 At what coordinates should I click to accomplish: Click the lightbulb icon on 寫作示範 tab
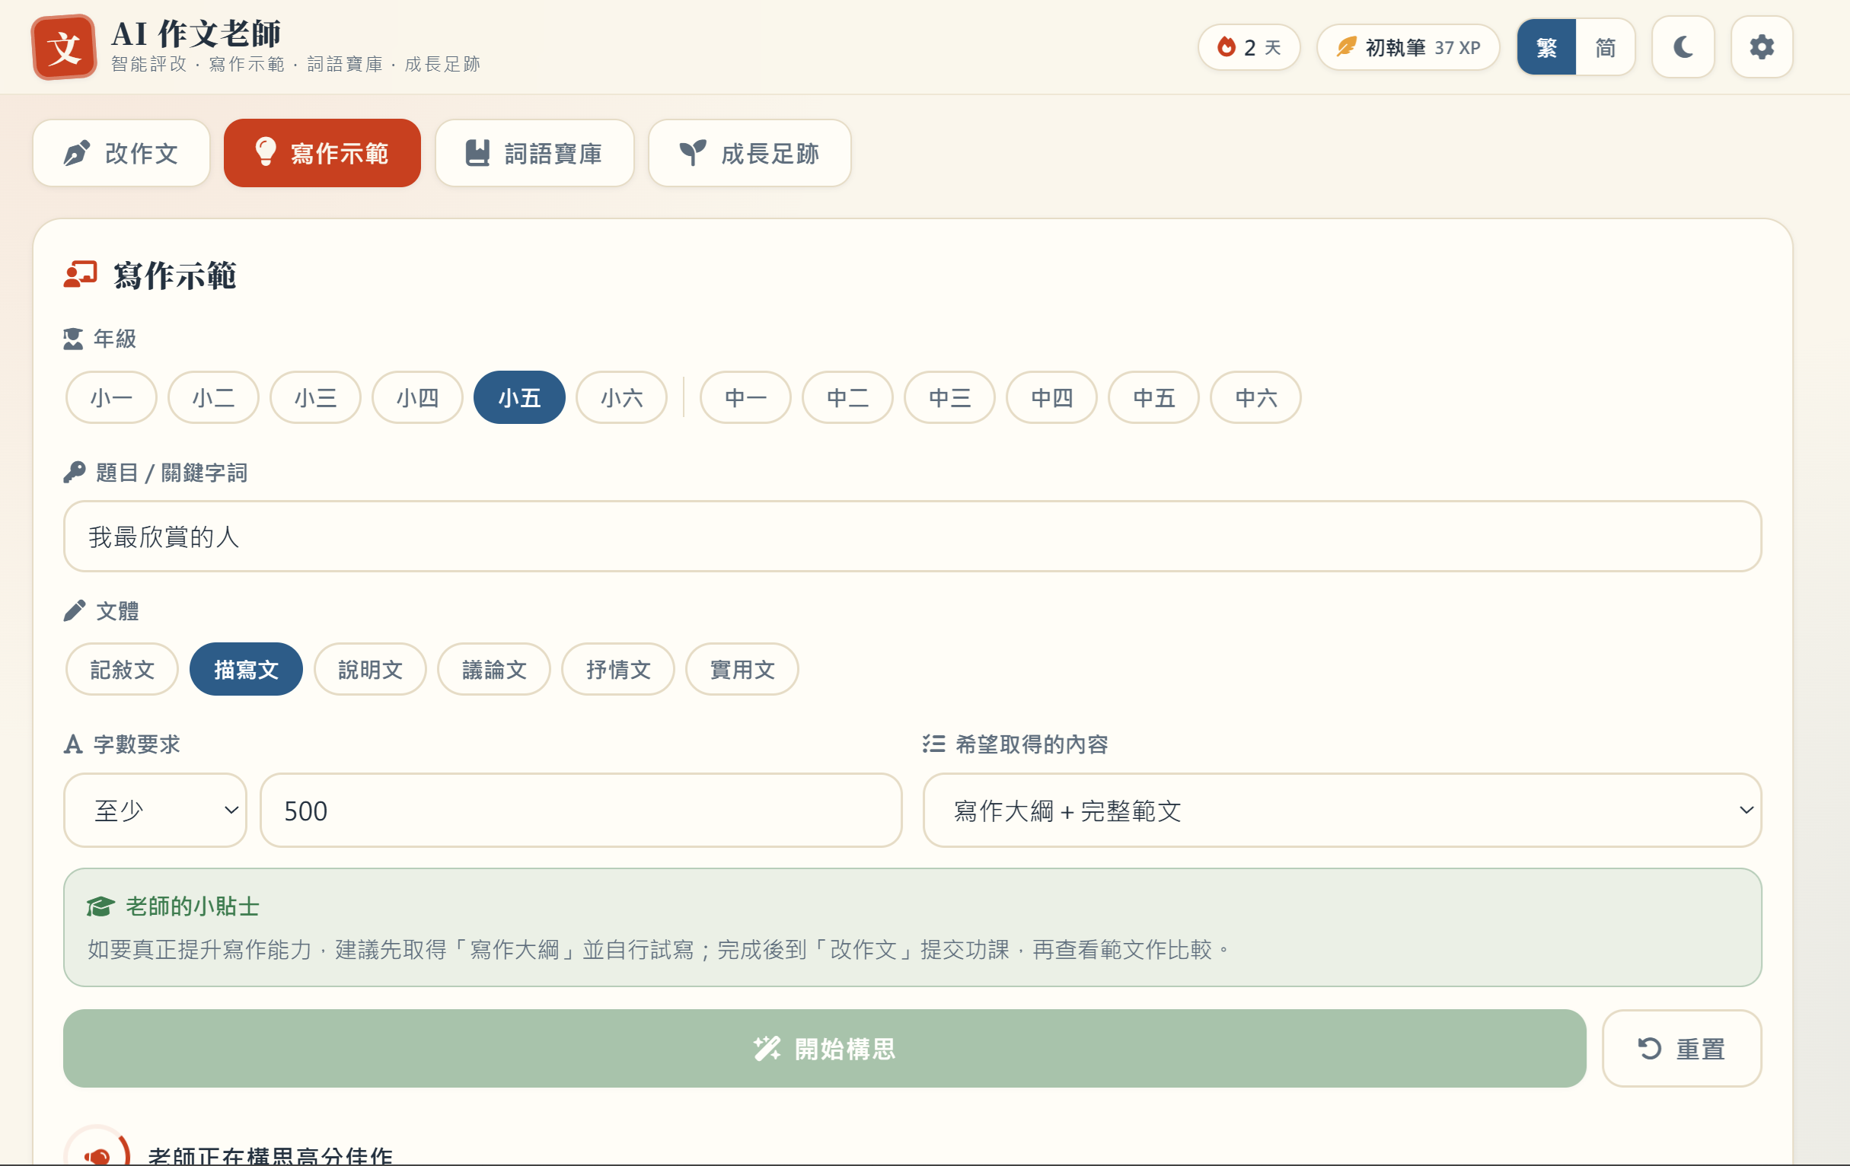point(266,152)
